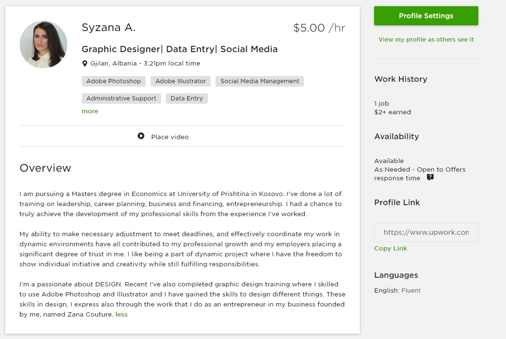Viewport: 506px width, 339px height.
Task: Click the profile link URL field
Action: point(426,232)
